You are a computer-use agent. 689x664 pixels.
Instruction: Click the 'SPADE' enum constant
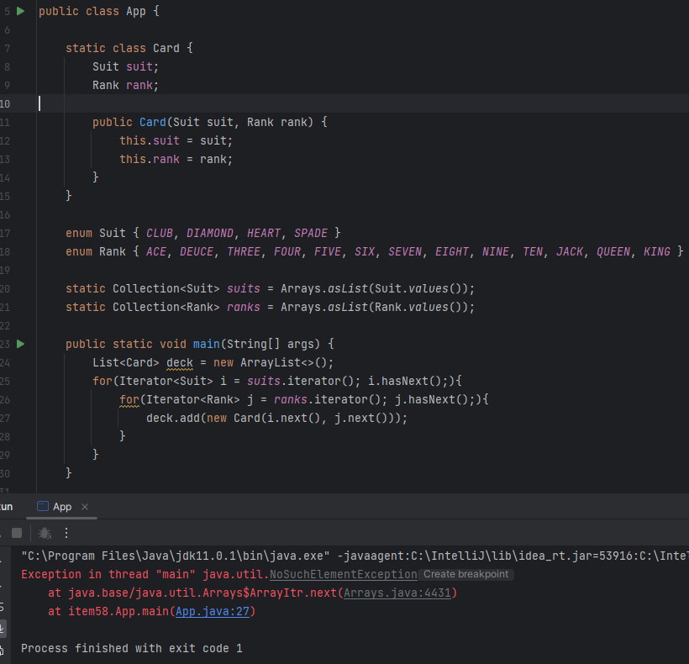pyautogui.click(x=311, y=233)
